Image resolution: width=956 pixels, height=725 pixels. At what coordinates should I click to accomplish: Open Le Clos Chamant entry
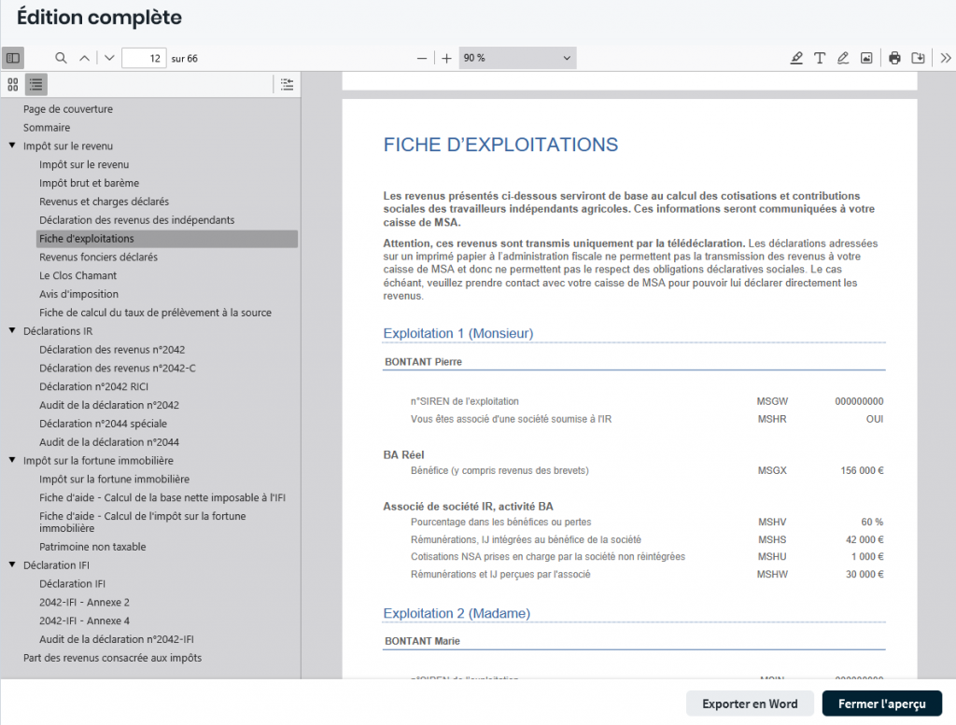[77, 275]
